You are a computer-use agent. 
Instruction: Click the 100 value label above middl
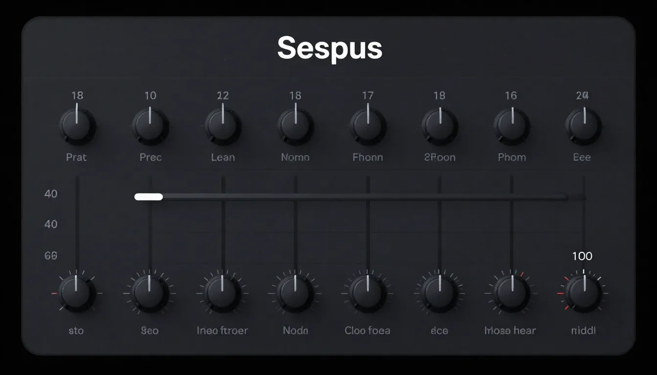(x=582, y=256)
